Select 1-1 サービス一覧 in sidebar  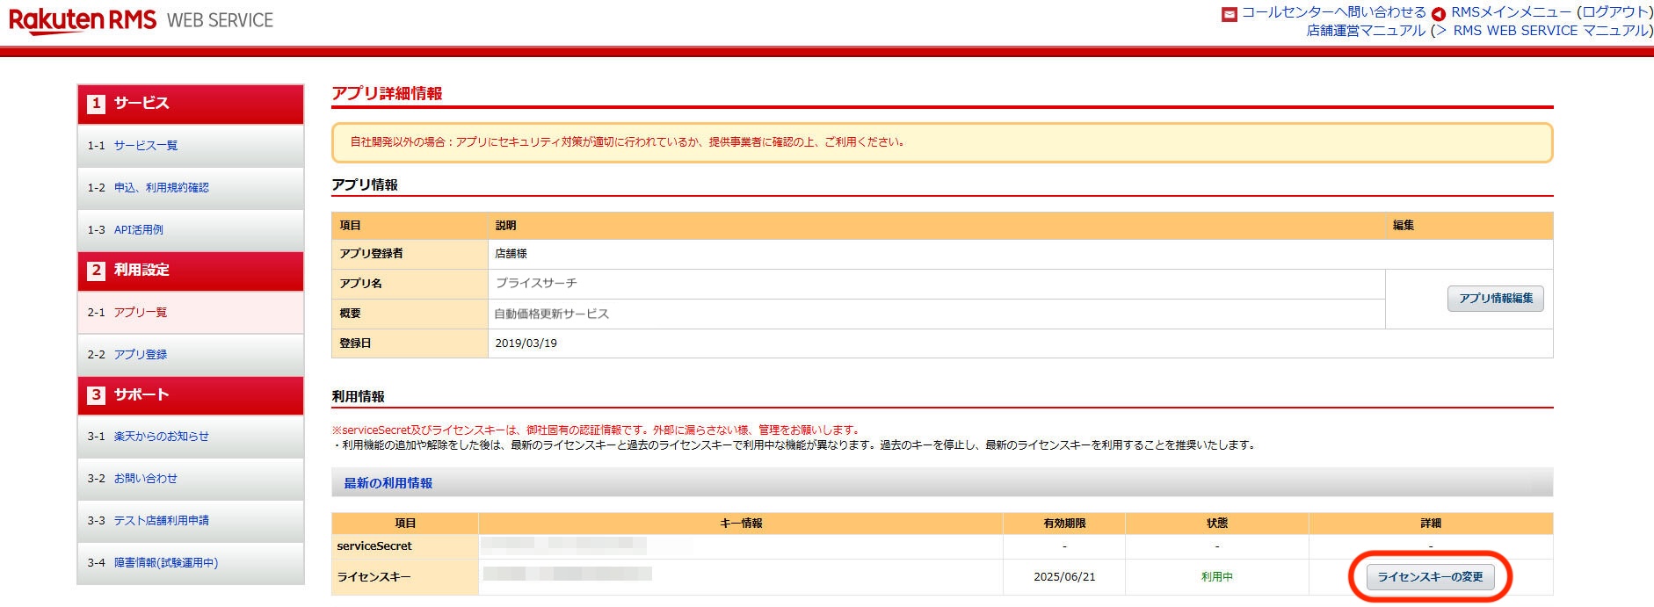[x=146, y=146]
